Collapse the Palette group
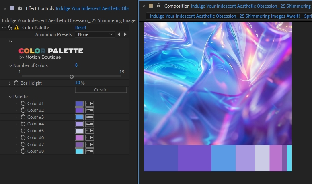 [x=10, y=97]
